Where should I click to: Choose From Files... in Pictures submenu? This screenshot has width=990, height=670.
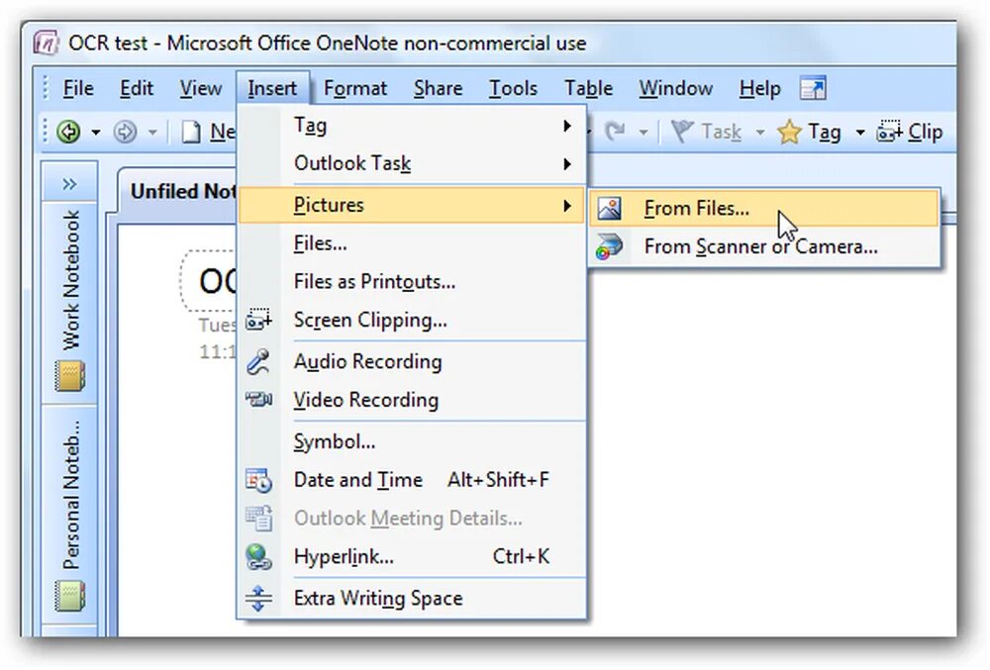(764, 208)
